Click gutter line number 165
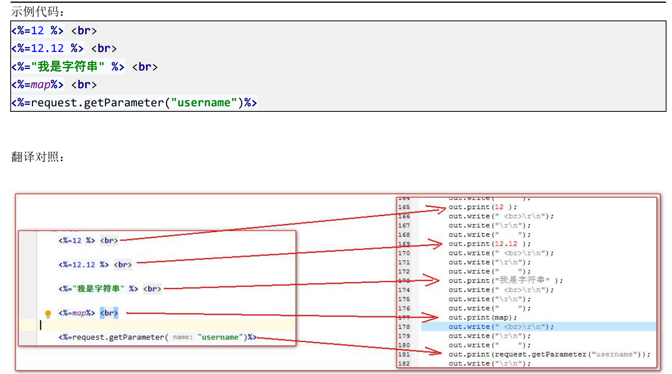 coord(404,207)
